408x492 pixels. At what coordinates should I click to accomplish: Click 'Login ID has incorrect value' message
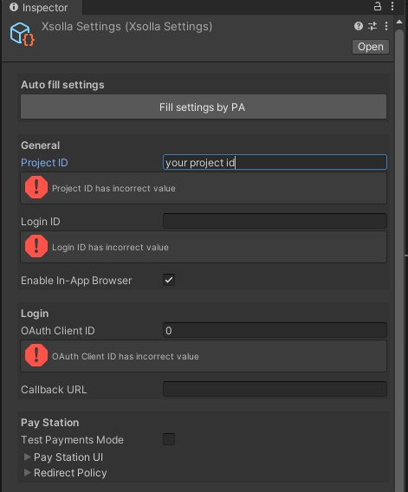[x=110, y=247]
